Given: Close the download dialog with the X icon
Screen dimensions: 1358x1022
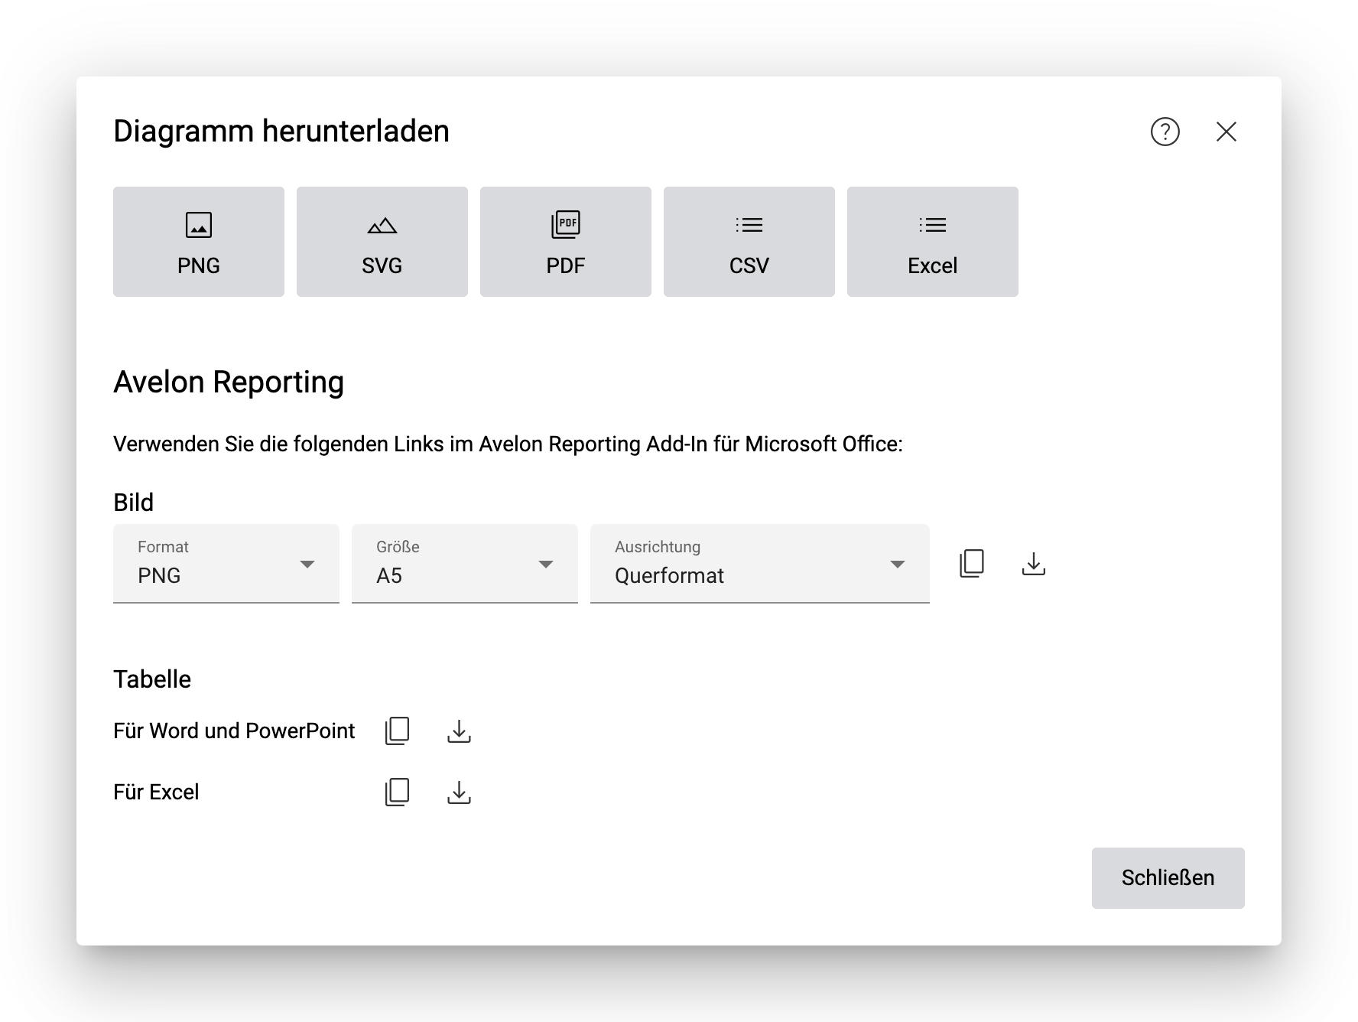Looking at the screenshot, I should tap(1226, 132).
